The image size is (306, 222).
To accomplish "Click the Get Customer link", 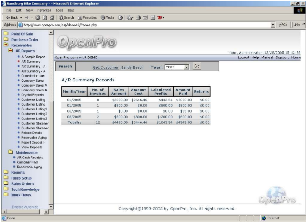I will tap(105, 68).
